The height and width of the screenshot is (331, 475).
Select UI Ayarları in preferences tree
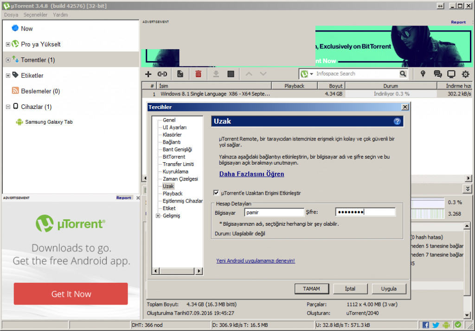174,127
